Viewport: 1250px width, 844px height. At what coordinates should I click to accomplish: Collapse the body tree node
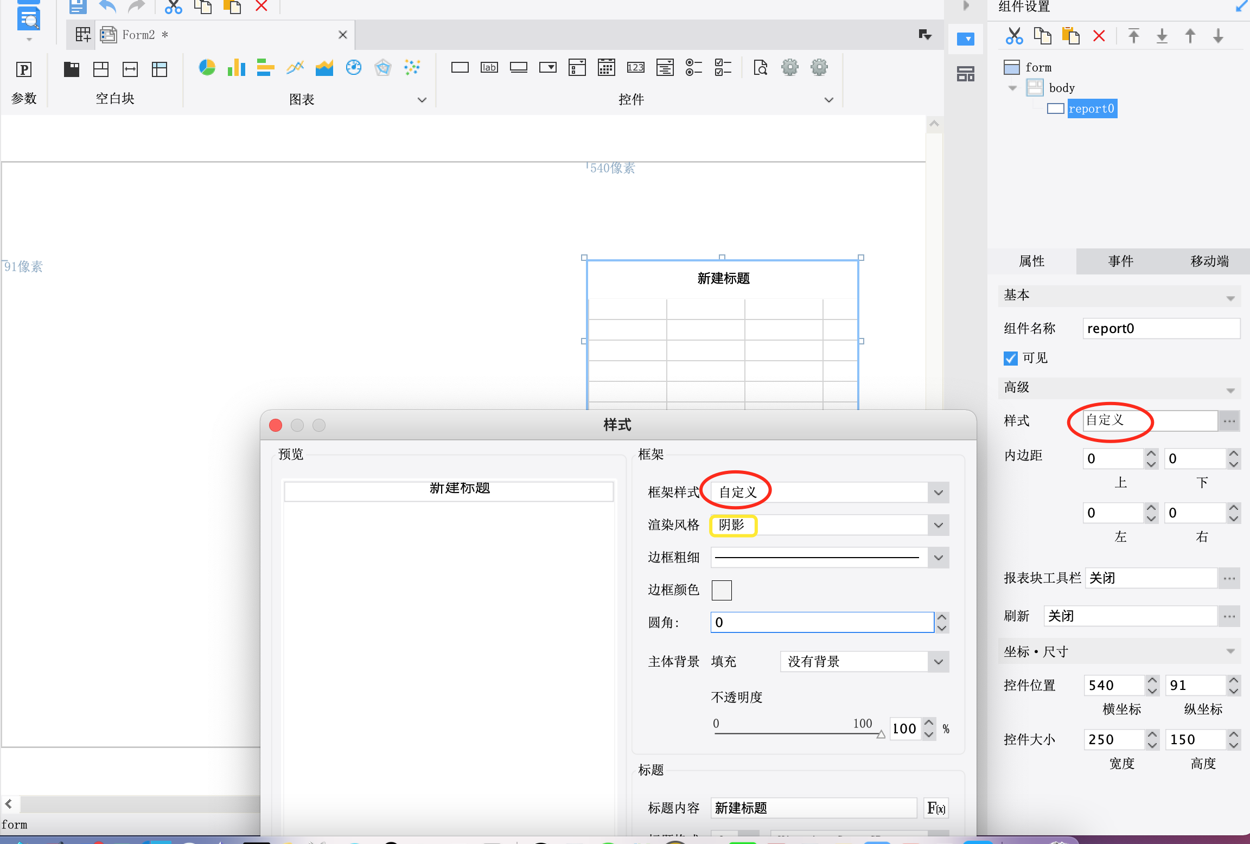pyautogui.click(x=1012, y=88)
